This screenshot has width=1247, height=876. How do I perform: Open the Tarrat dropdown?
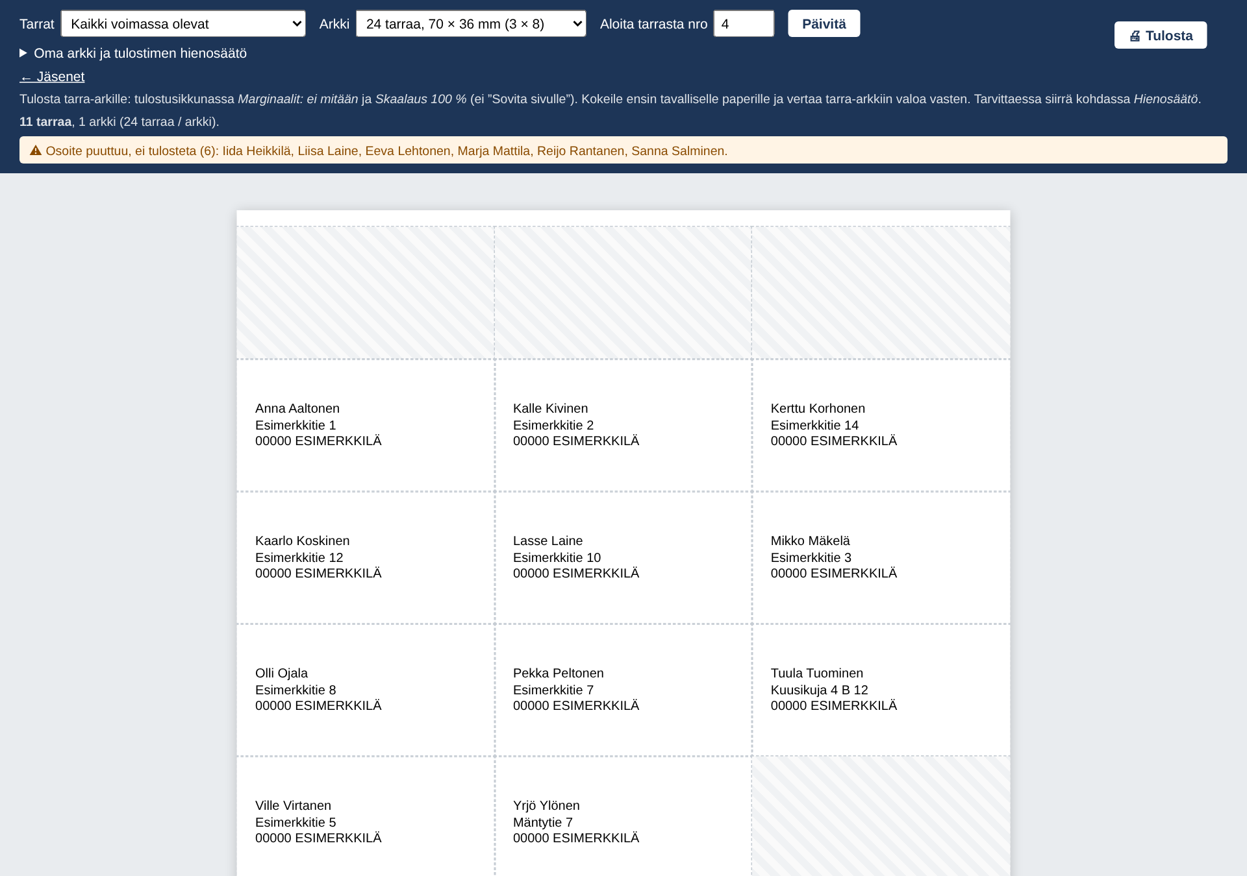point(183,24)
